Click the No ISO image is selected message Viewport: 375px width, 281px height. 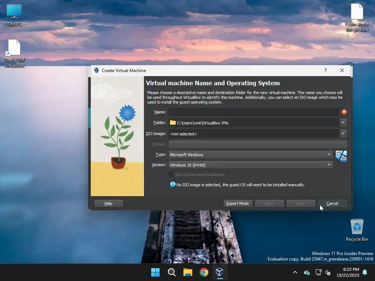click(241, 185)
